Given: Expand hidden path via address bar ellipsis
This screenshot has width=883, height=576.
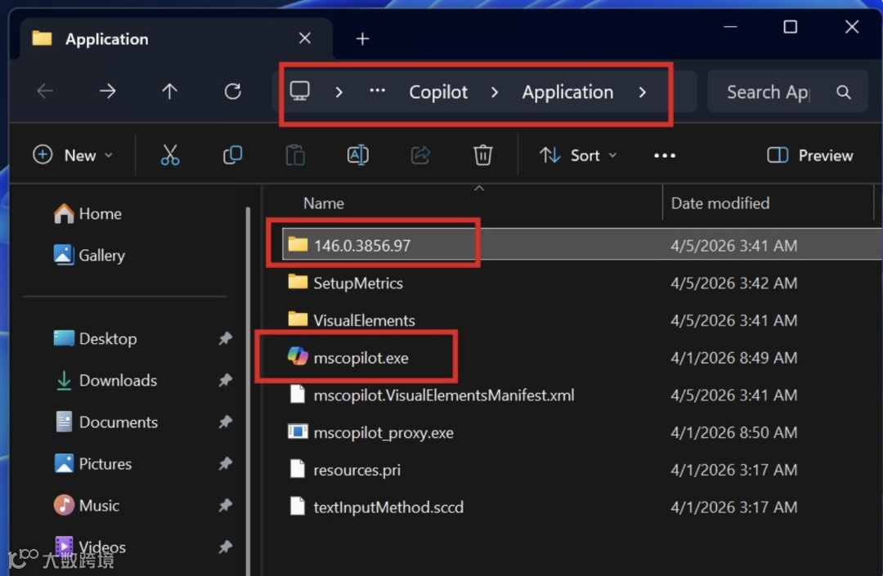Looking at the screenshot, I should (377, 91).
